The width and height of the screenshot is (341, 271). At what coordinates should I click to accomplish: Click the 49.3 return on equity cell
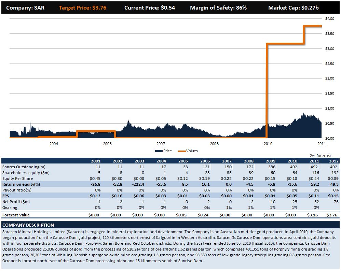pos(335,184)
